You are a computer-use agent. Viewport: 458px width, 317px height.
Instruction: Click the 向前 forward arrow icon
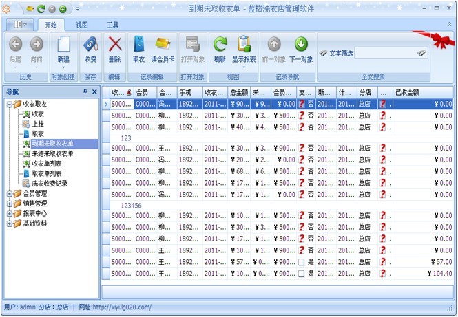click(x=37, y=44)
